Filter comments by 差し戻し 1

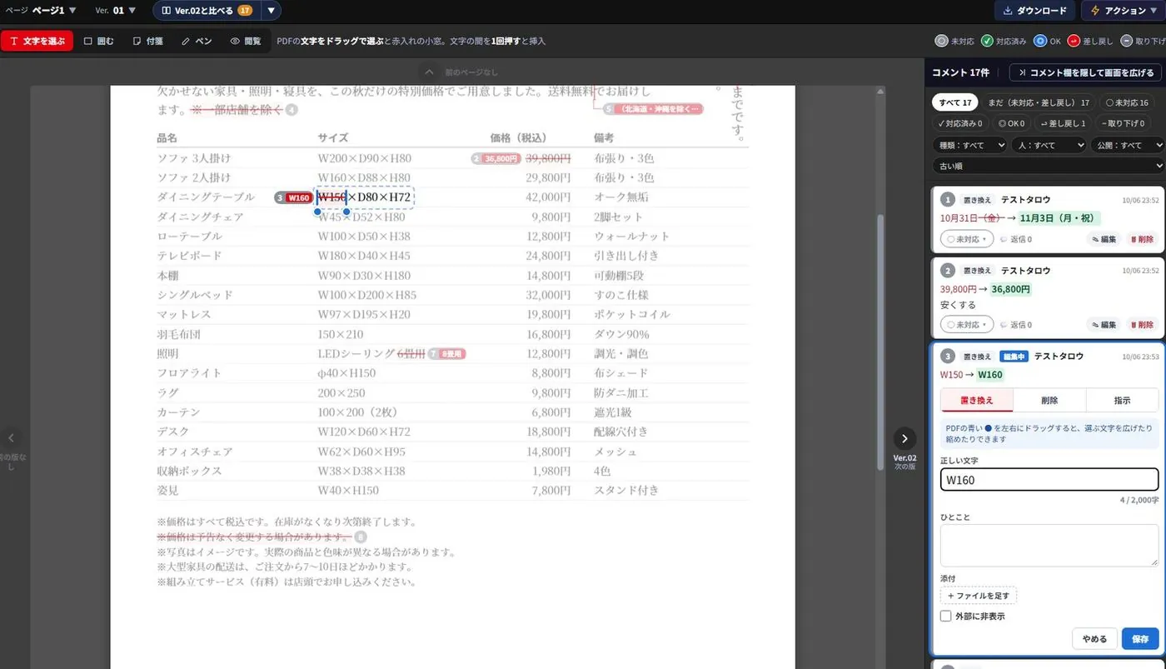point(1063,123)
